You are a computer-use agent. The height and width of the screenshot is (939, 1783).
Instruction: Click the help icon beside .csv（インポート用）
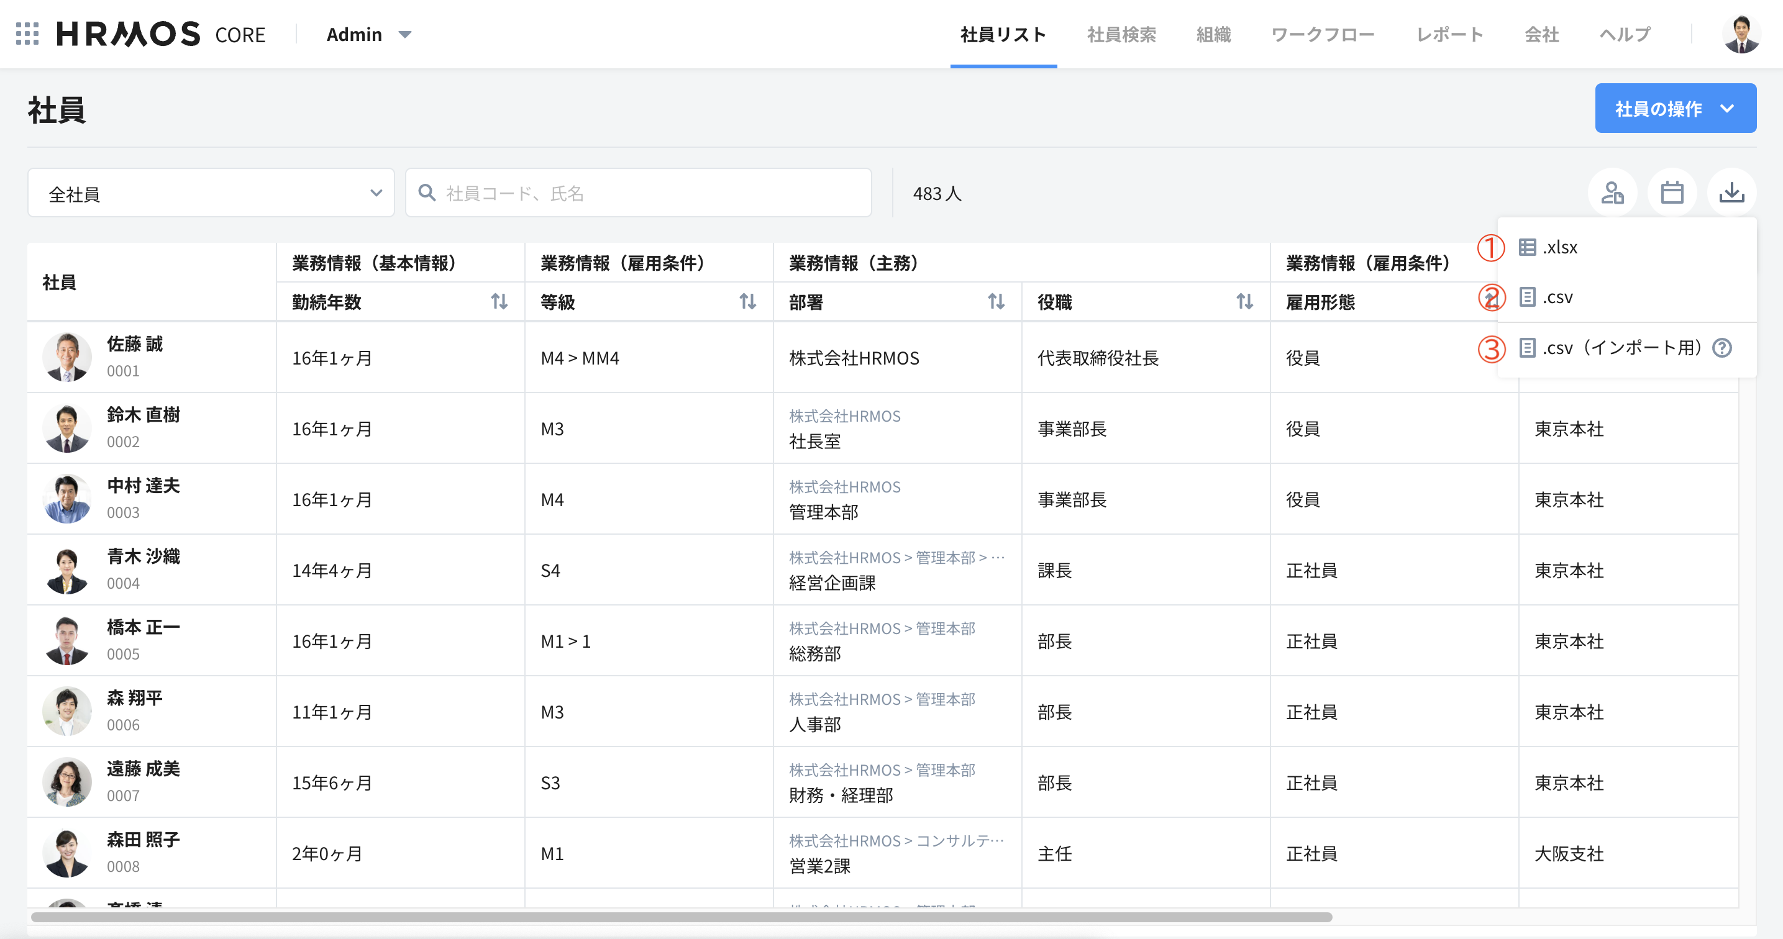point(1723,348)
